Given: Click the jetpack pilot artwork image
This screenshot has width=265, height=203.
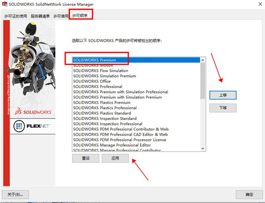Looking at the screenshot, I should click(x=33, y=59).
